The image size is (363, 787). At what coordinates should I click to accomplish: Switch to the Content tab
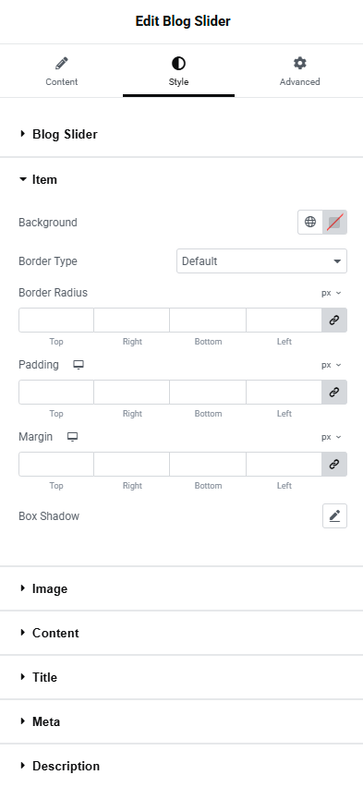(x=62, y=71)
